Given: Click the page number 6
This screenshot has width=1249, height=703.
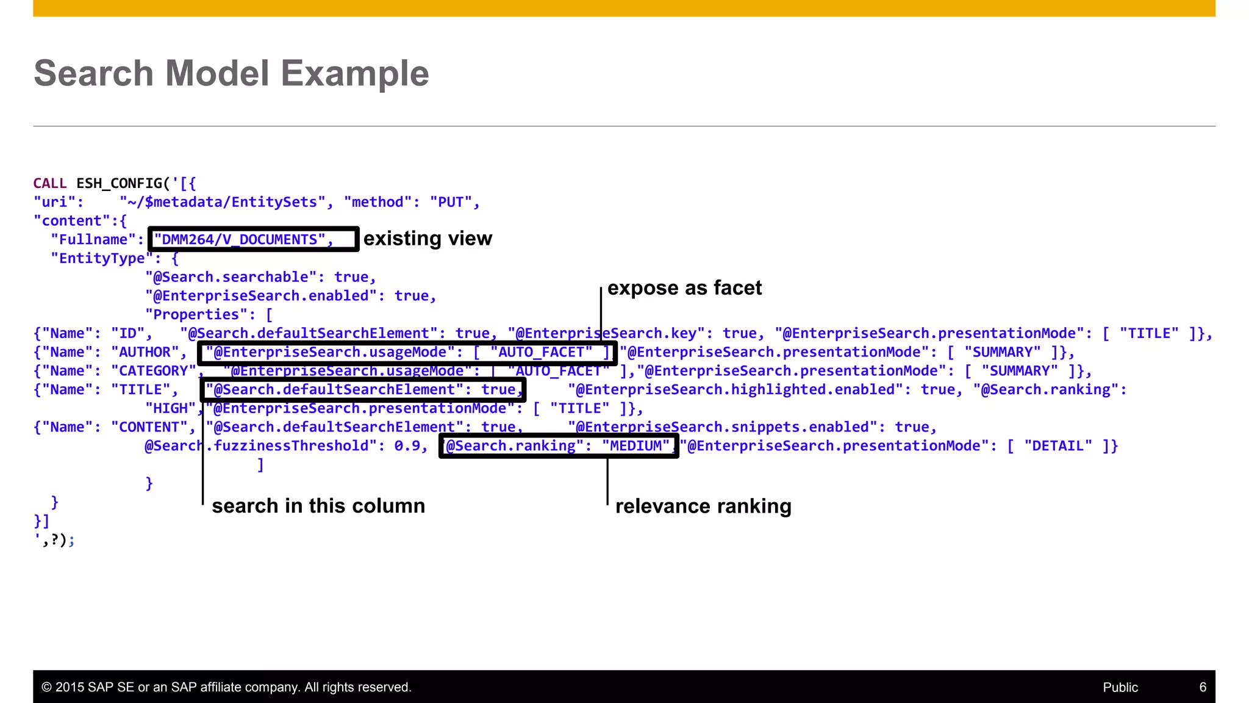Looking at the screenshot, I should (1203, 687).
